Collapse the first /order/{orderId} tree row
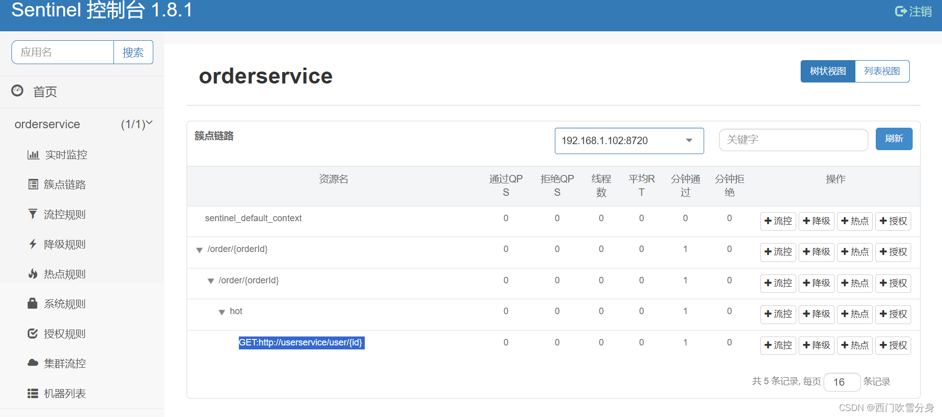Screen dimensions: 942x417 [x=199, y=250]
